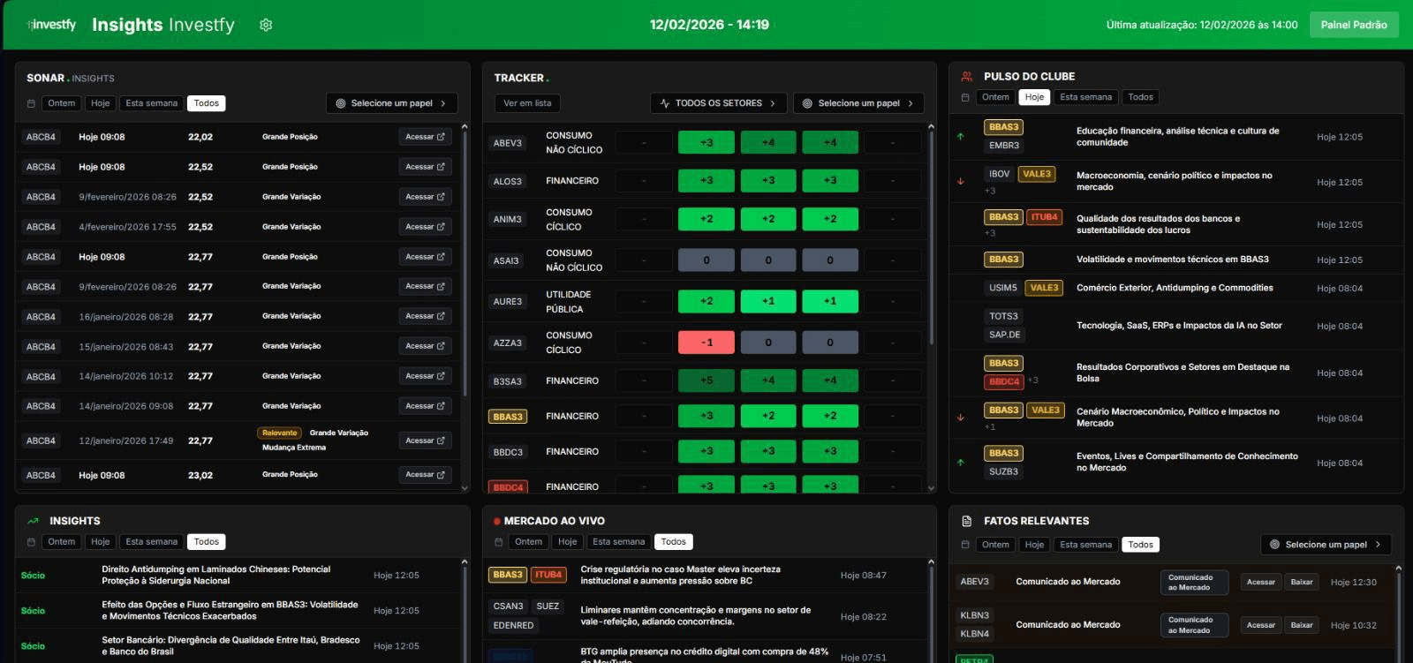Click scroll-down arrow of Tracker list
Screen dimensions: 1413x663
(x=931, y=487)
